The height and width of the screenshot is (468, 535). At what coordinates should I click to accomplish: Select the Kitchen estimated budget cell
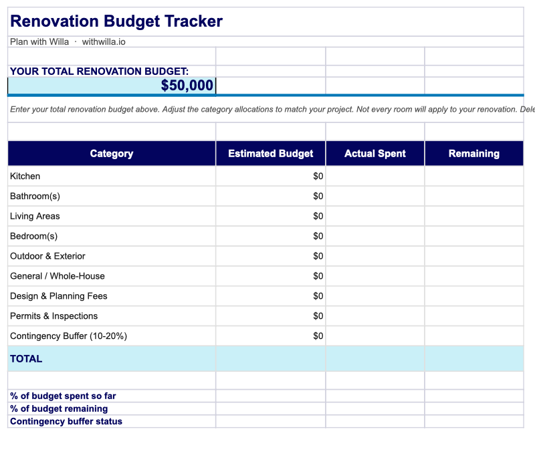270,177
